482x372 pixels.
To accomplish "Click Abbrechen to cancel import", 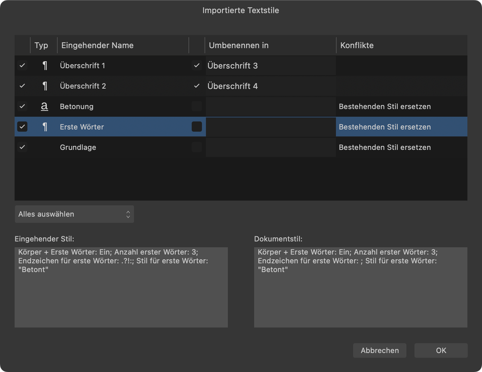I will point(380,350).
